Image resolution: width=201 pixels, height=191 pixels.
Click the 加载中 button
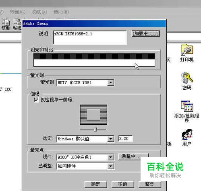[x=145, y=34]
